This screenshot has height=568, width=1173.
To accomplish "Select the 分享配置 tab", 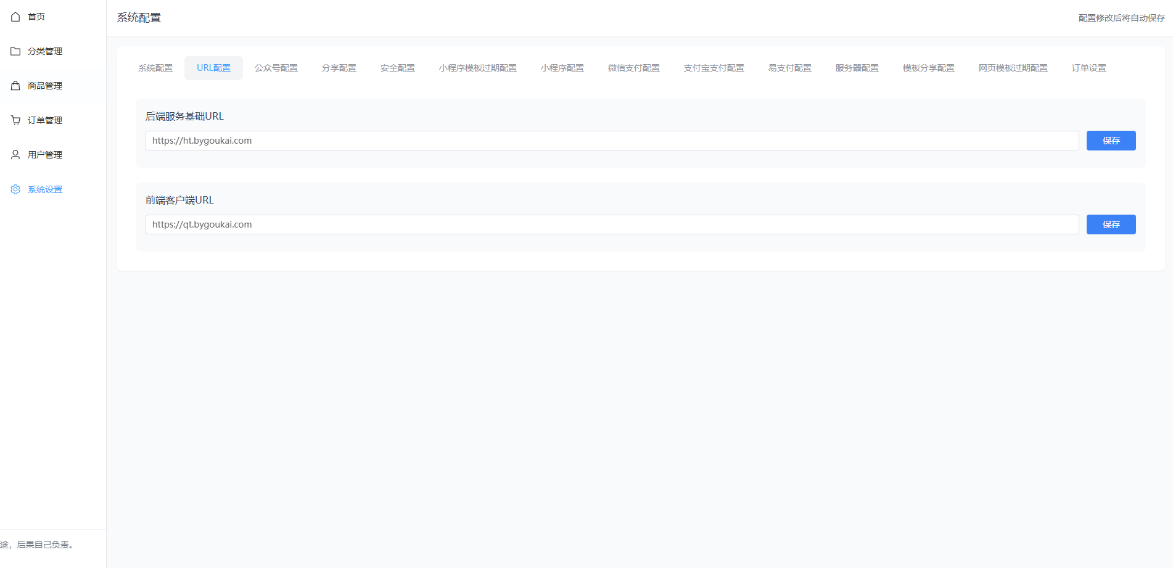I will (339, 68).
